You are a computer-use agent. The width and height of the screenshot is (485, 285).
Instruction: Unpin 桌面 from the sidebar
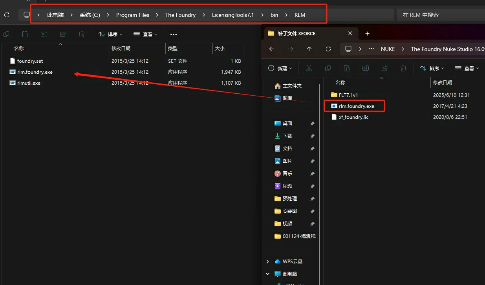[x=312, y=123]
